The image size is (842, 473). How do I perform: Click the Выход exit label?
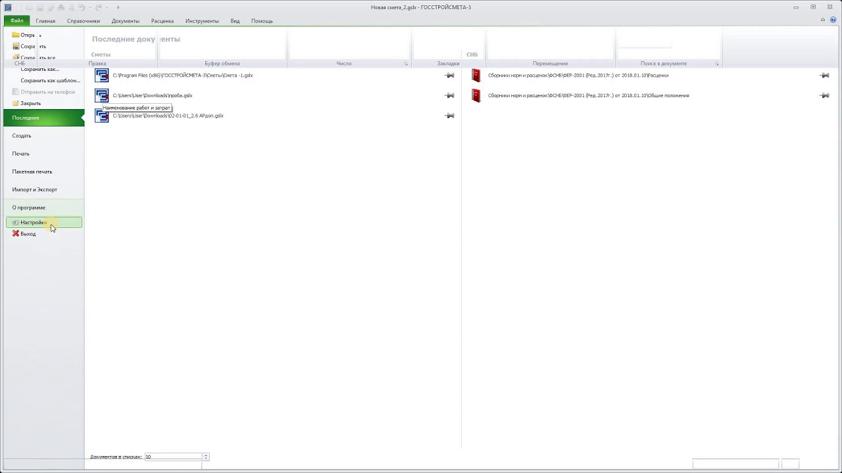click(x=28, y=234)
